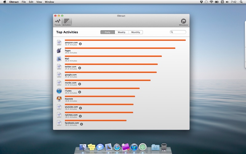Expand the nytimes.com down arrow
This screenshot has height=154, width=246.
[80, 116]
